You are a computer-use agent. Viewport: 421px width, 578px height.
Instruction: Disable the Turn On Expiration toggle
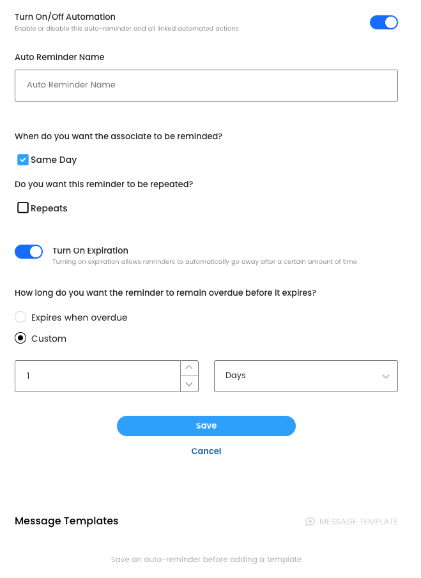pos(29,252)
